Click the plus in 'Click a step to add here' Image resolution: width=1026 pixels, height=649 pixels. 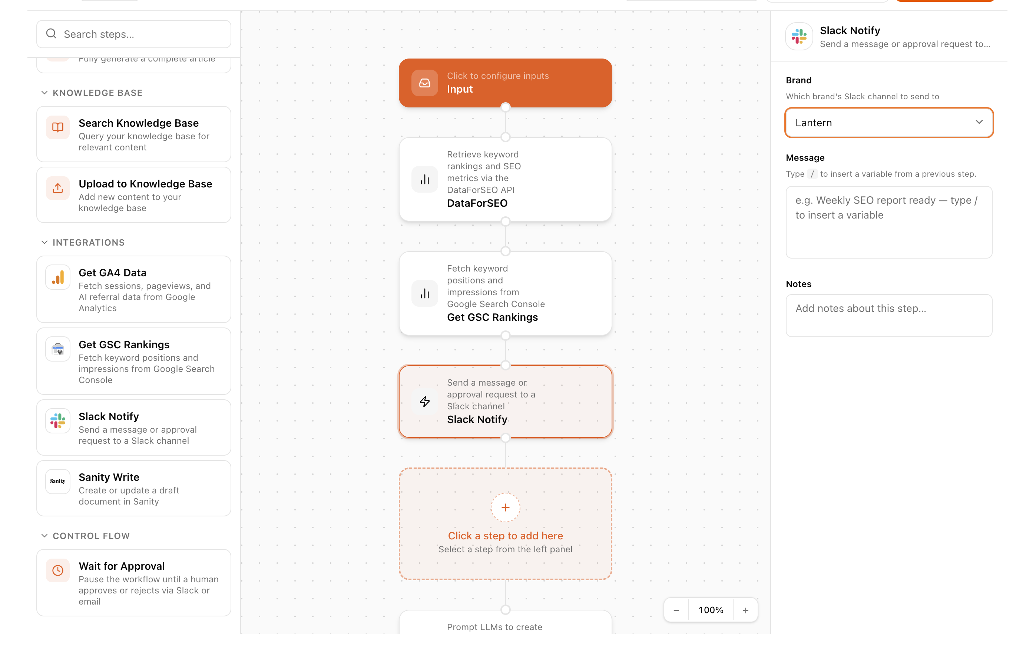point(505,507)
